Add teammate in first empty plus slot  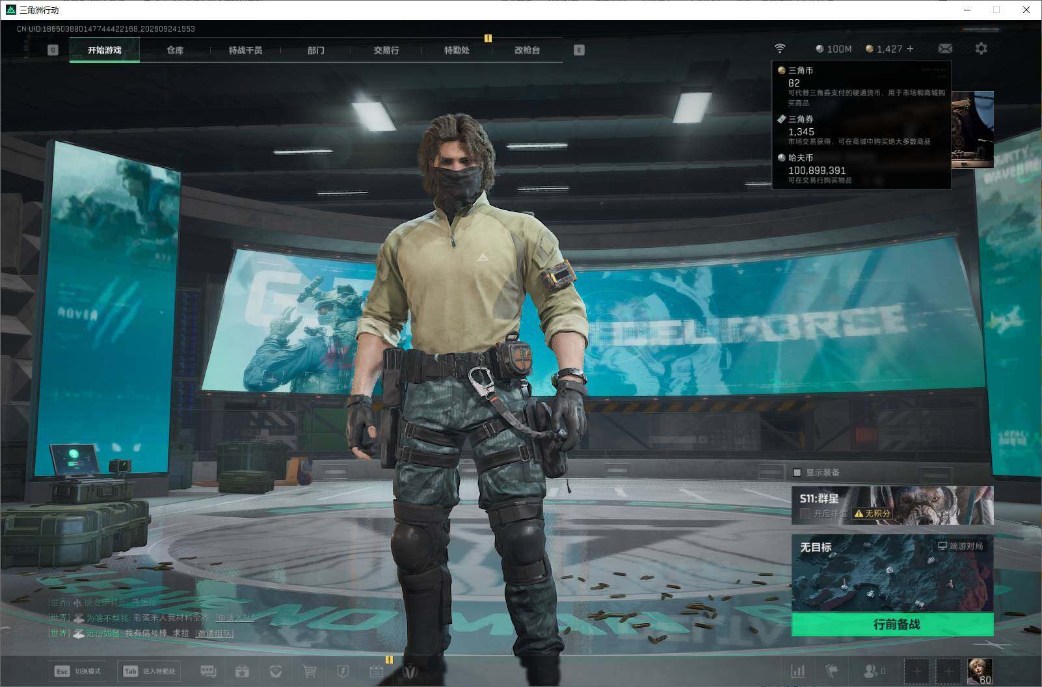(916, 671)
